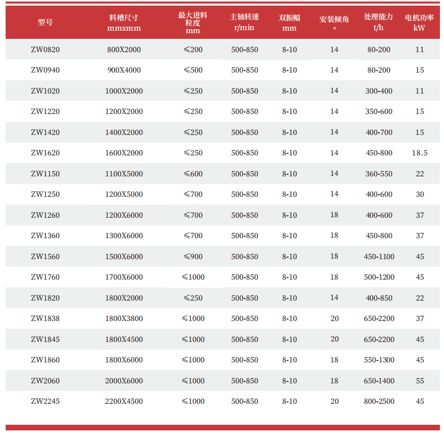Select the 1700X6000 trough size cell
The image size is (444, 435).
click(x=124, y=277)
